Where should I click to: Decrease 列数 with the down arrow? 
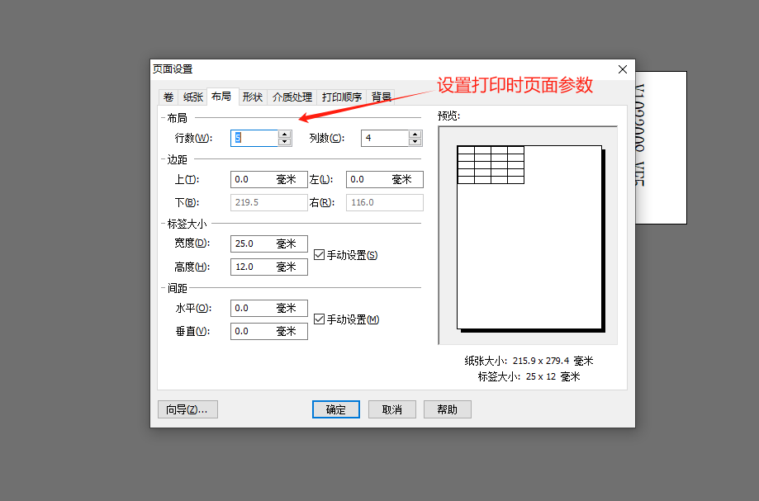pyautogui.click(x=415, y=142)
